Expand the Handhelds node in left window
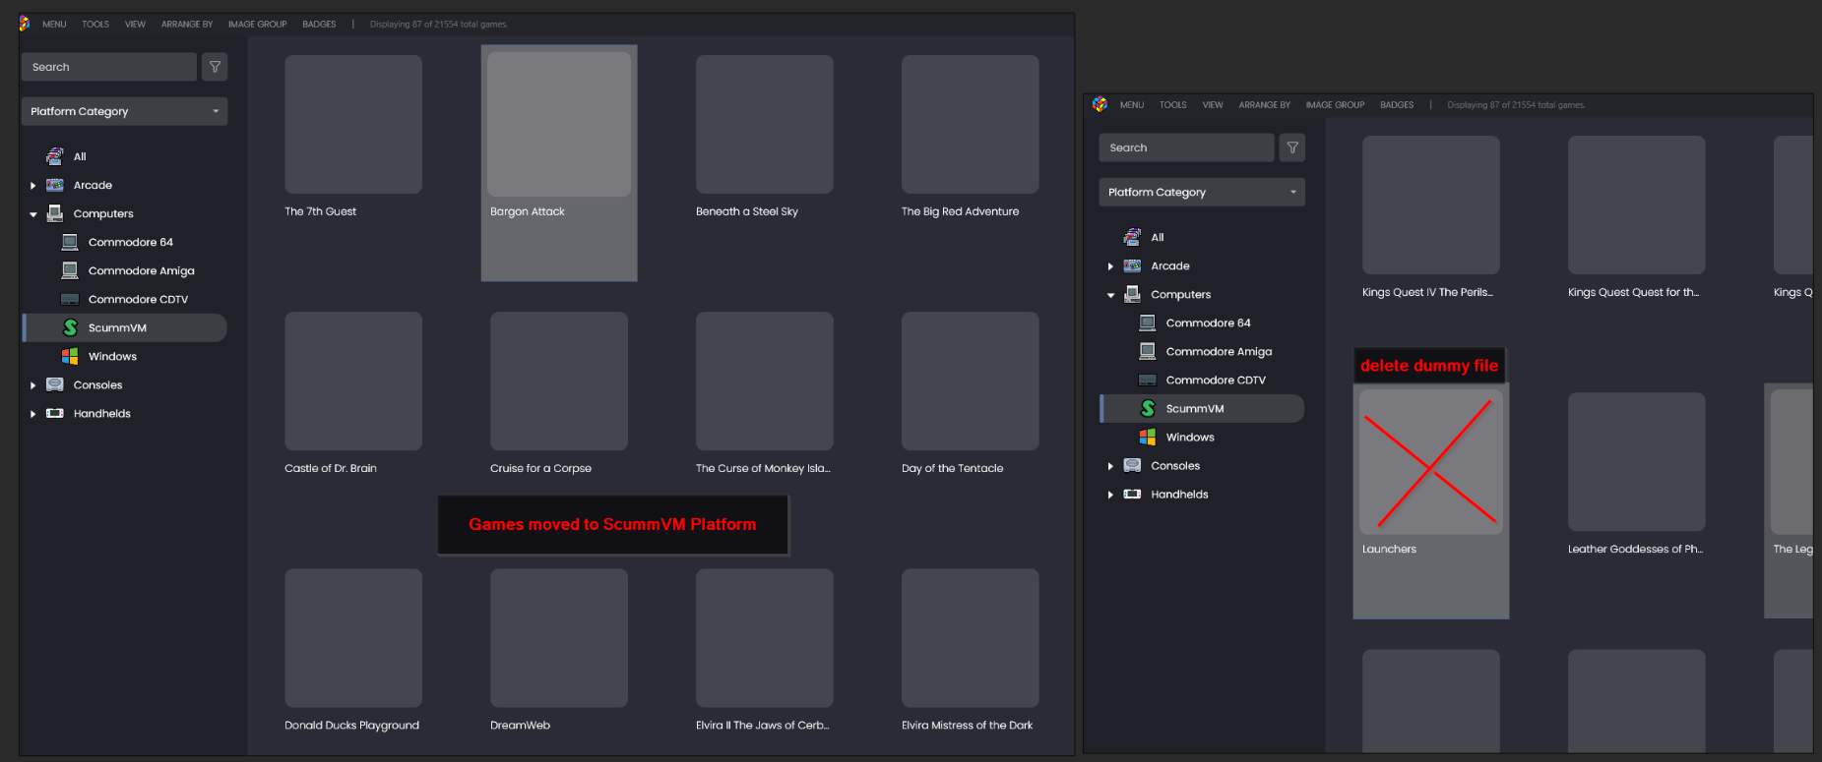 pyautogui.click(x=32, y=414)
